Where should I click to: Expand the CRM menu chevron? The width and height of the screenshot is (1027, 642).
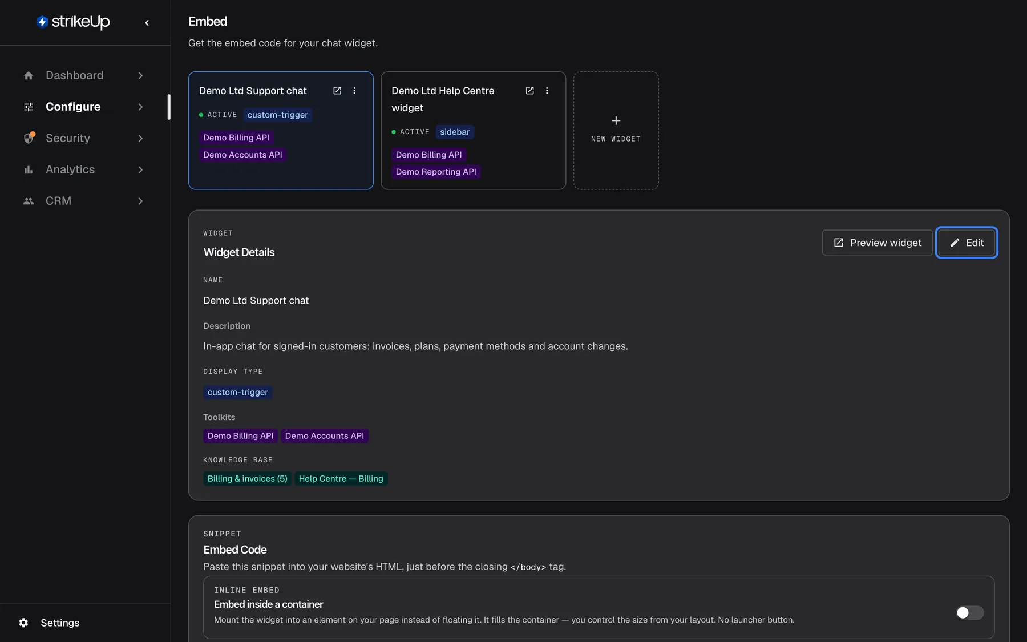coord(140,201)
